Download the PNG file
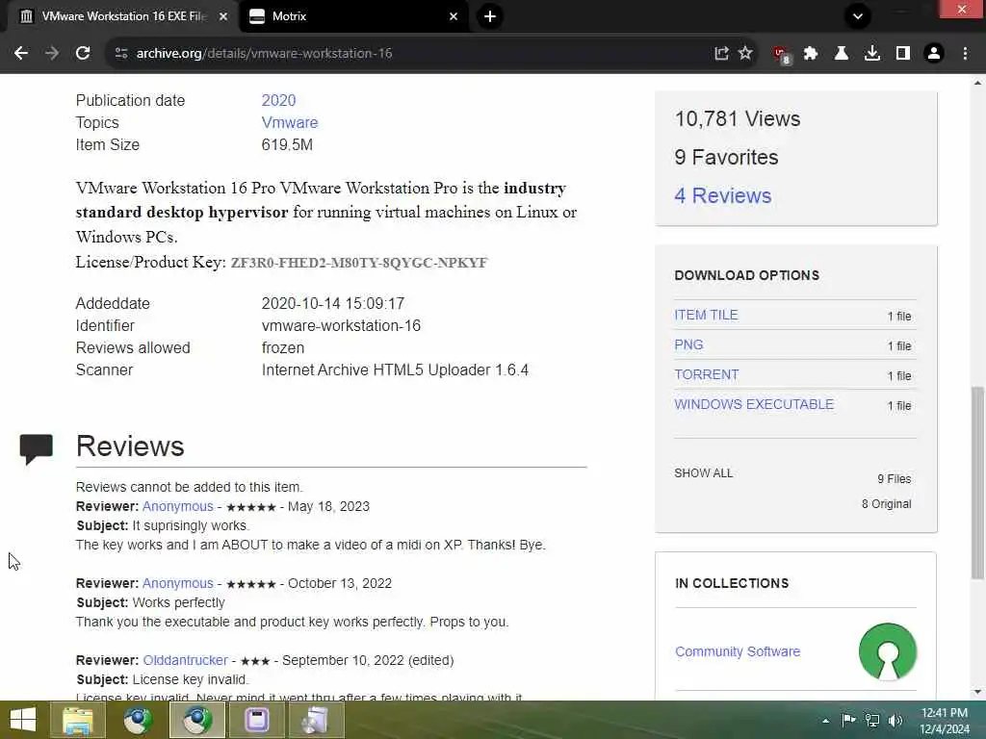This screenshot has height=739, width=986. point(688,345)
